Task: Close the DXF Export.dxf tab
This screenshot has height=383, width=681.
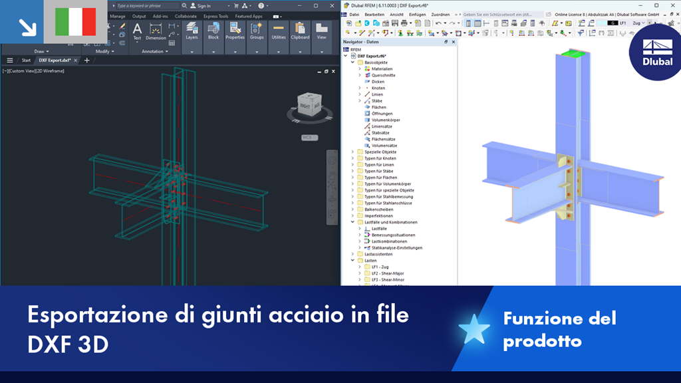Action: tap(76, 61)
